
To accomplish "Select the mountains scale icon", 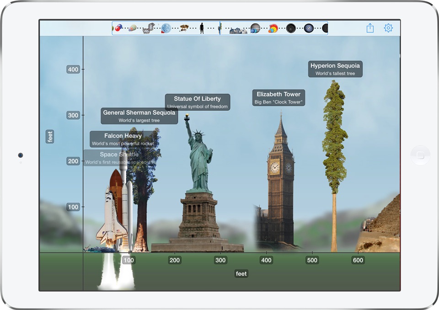I will (x=238, y=30).
